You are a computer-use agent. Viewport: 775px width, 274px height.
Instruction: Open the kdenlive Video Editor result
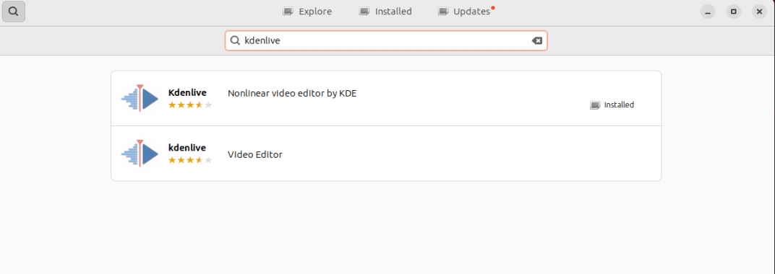pos(386,154)
